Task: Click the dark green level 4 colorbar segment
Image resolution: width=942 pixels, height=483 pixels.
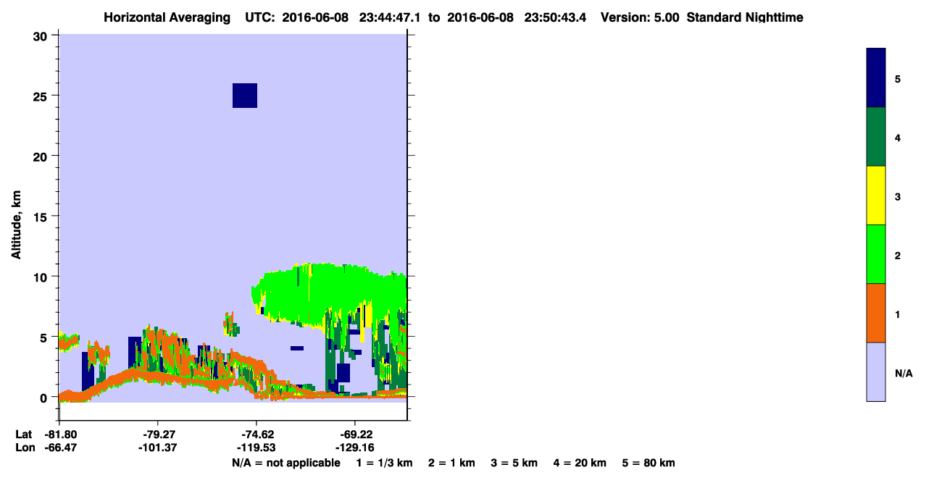Action: point(876,137)
